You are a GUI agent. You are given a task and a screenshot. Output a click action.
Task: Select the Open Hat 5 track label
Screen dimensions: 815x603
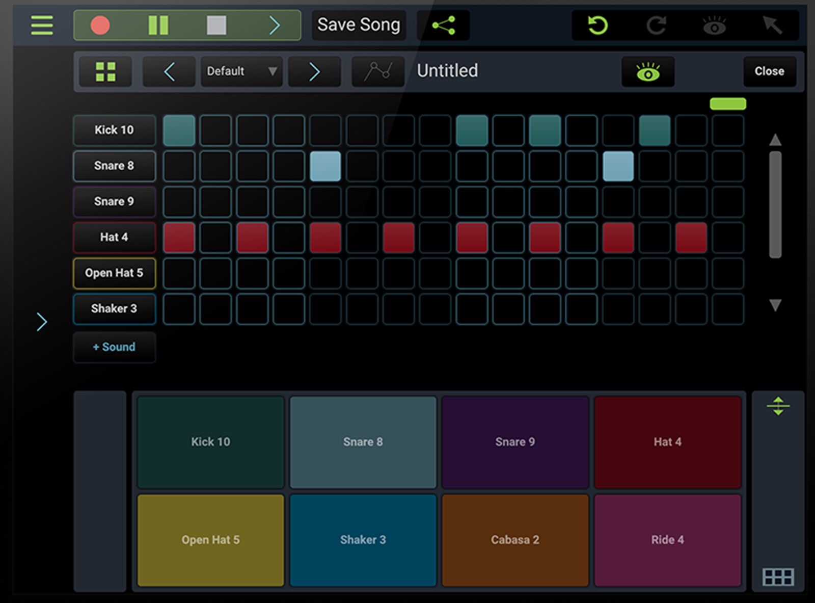pyautogui.click(x=114, y=273)
